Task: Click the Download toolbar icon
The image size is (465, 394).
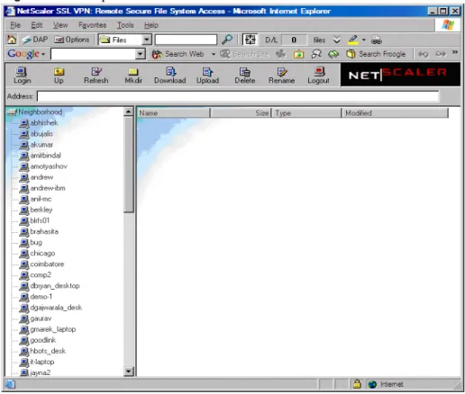Action: click(170, 76)
